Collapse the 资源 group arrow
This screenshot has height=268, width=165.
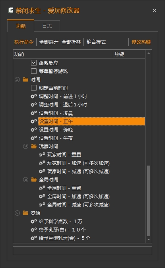pyautogui.click(x=17, y=213)
